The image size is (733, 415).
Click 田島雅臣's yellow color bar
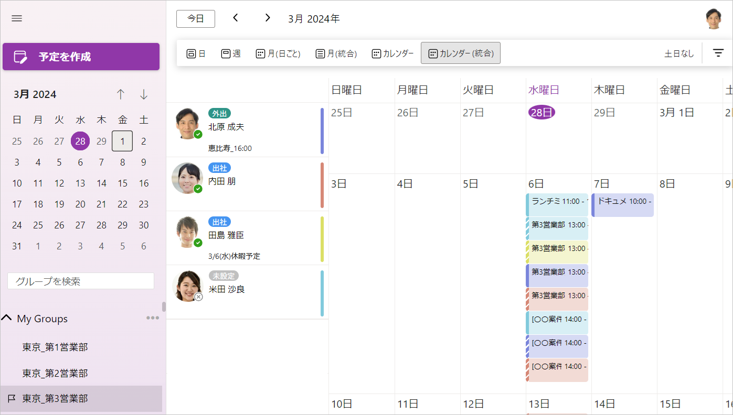coord(322,238)
